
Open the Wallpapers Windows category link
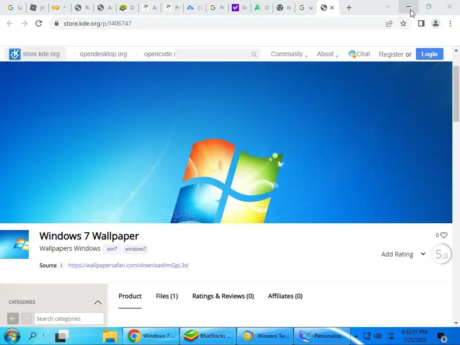70,248
